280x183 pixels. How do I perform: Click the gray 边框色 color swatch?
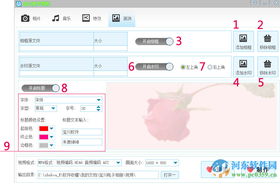tap(44, 145)
